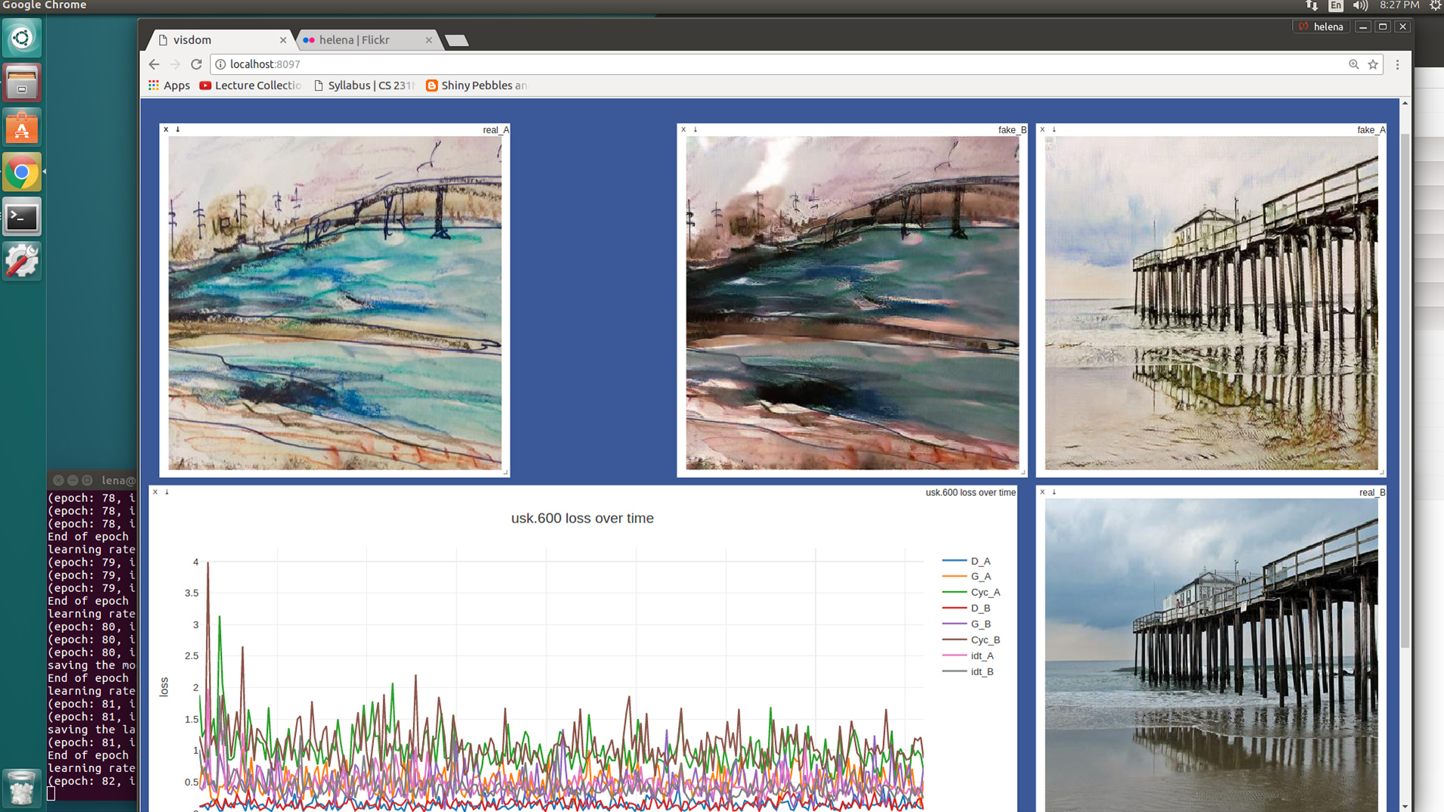Open the Apps bookmark
Screen dimensions: 1444x812
click(168, 85)
